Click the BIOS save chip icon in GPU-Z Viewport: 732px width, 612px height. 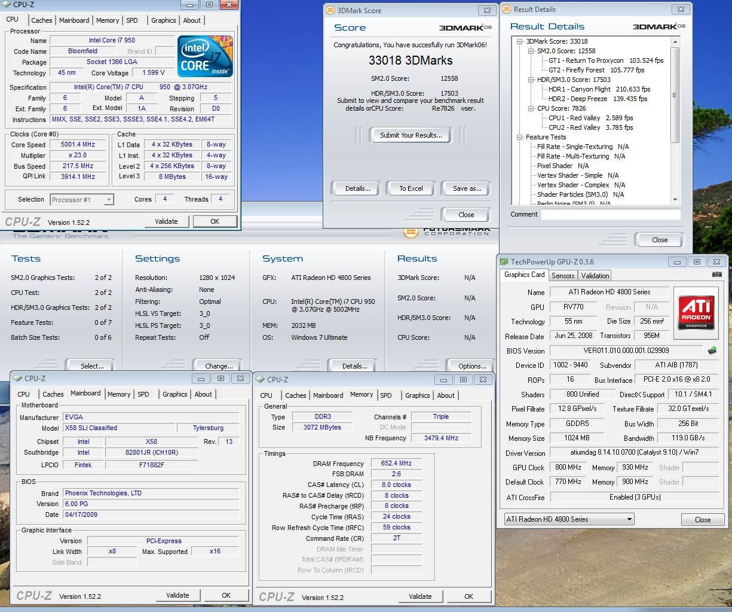[712, 350]
